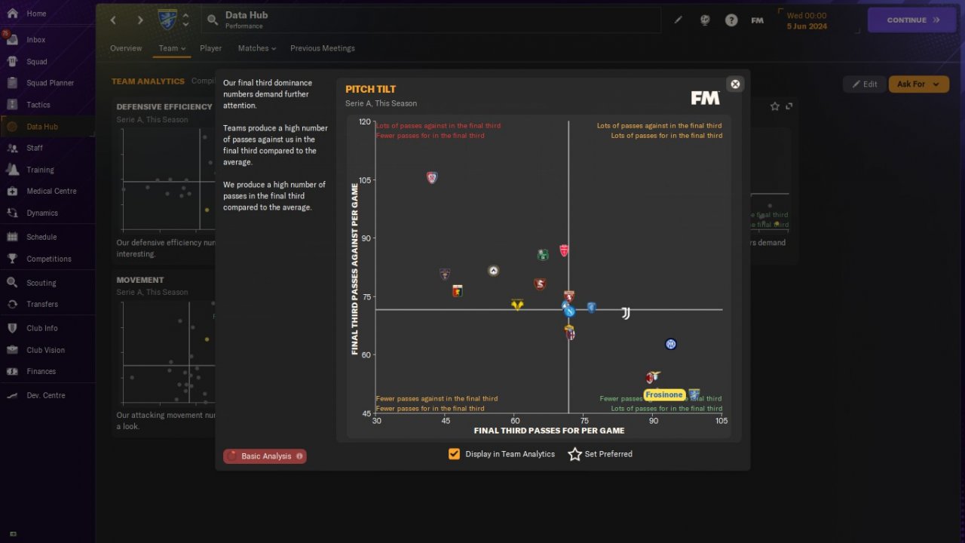Image resolution: width=965 pixels, height=543 pixels.
Task: Open the Scouting section
Action: [x=47, y=283]
